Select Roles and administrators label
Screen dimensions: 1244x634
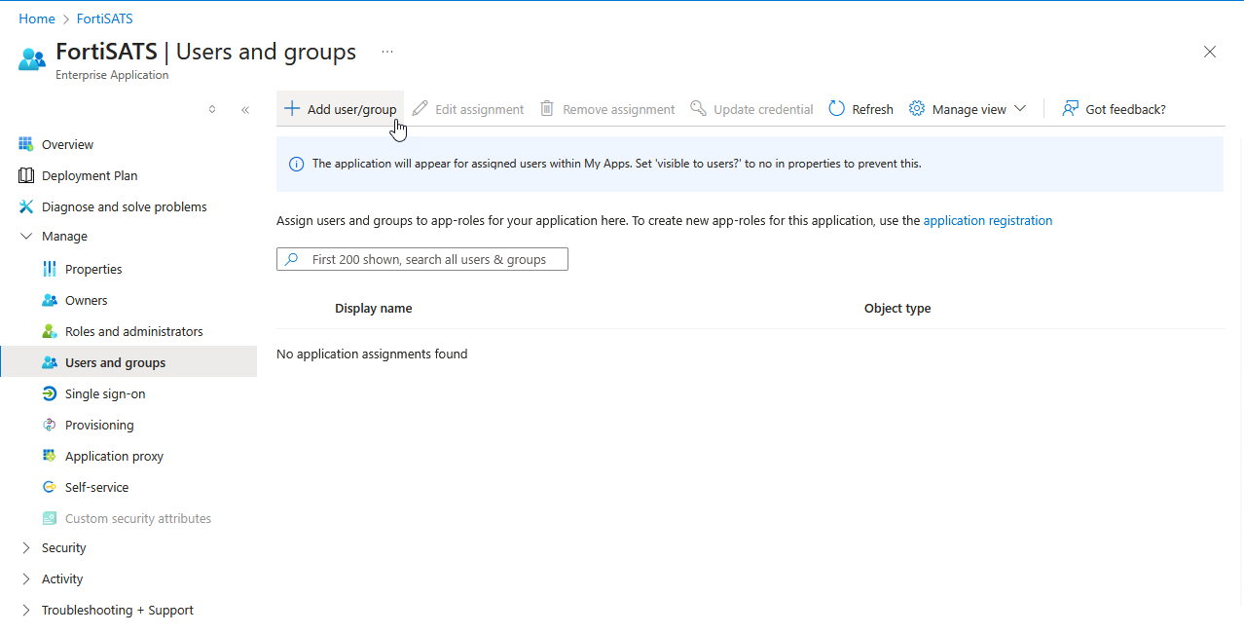click(134, 331)
